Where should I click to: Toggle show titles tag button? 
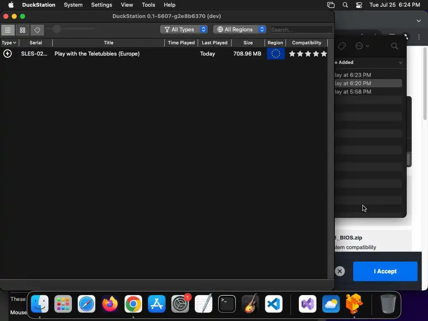click(x=37, y=30)
